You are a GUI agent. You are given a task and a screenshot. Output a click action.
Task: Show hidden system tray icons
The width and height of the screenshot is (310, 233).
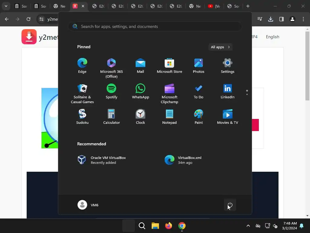[x=248, y=226]
